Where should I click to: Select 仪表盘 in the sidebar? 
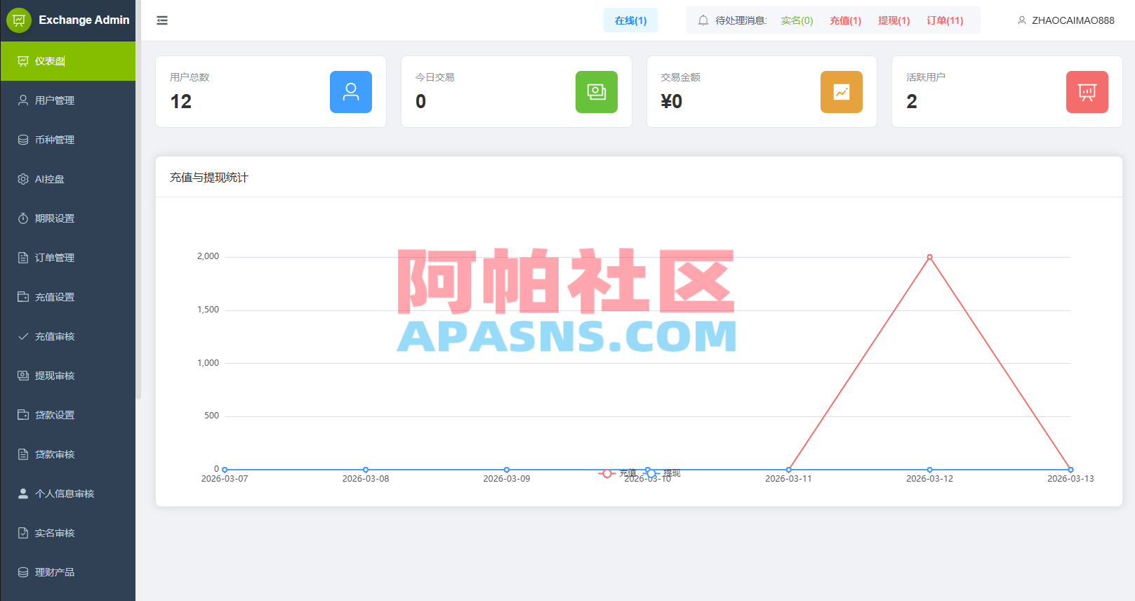click(68, 61)
